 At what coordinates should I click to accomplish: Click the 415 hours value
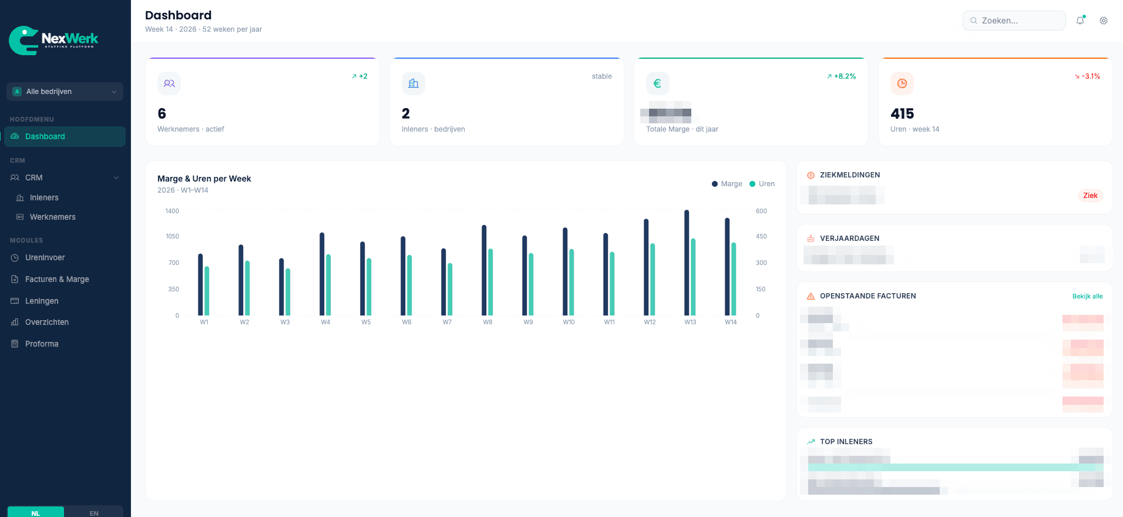[902, 113]
